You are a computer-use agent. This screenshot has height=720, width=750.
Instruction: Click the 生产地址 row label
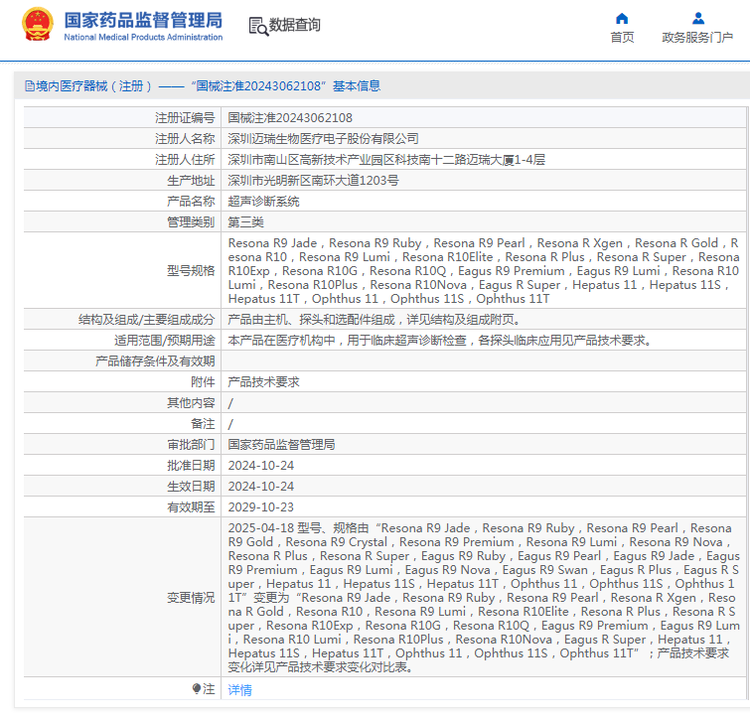pyautogui.click(x=191, y=180)
